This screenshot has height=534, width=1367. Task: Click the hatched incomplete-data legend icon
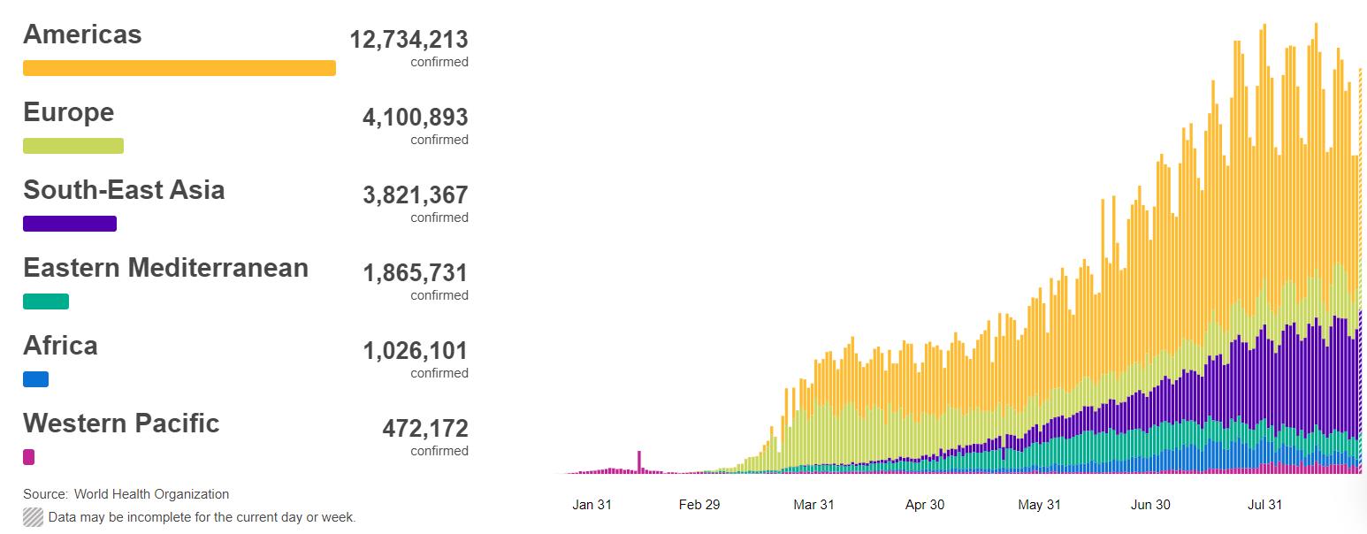click(33, 517)
